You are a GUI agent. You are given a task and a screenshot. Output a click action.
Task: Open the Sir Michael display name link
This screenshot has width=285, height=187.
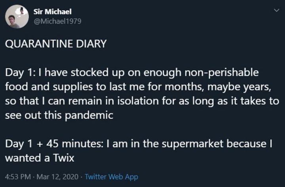(x=52, y=12)
